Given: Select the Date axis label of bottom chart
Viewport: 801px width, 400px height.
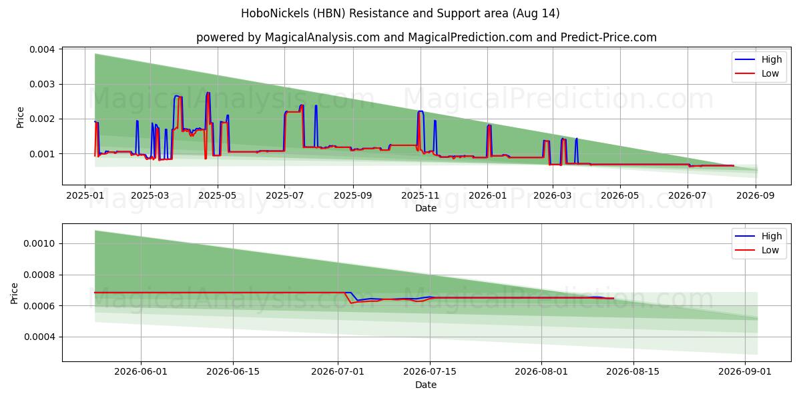Looking at the screenshot, I should tap(426, 385).
